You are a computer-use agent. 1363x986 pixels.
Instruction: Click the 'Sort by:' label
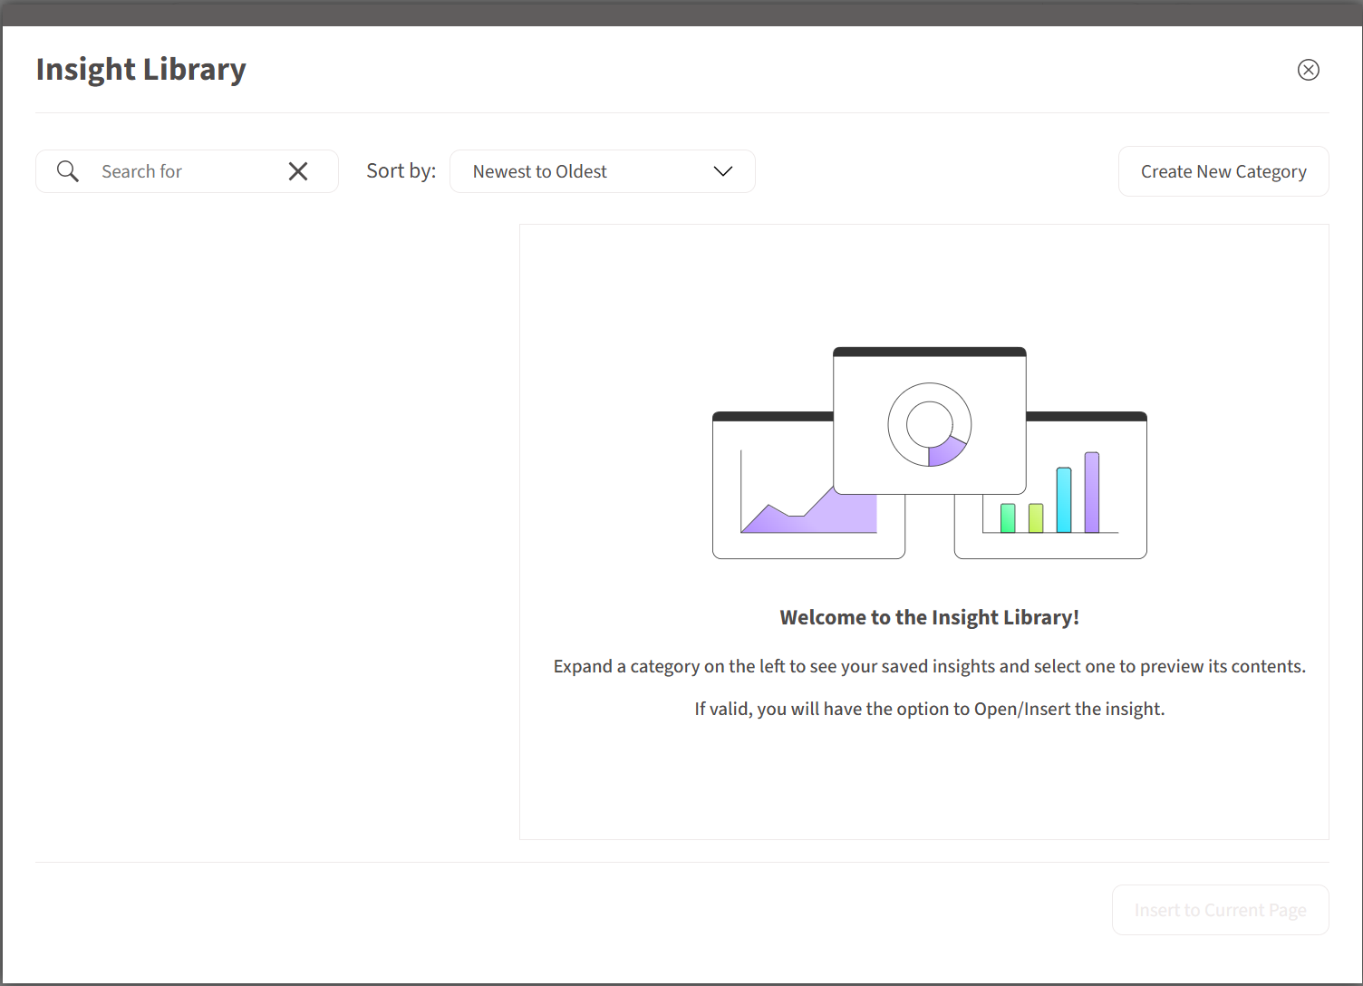pos(401,171)
